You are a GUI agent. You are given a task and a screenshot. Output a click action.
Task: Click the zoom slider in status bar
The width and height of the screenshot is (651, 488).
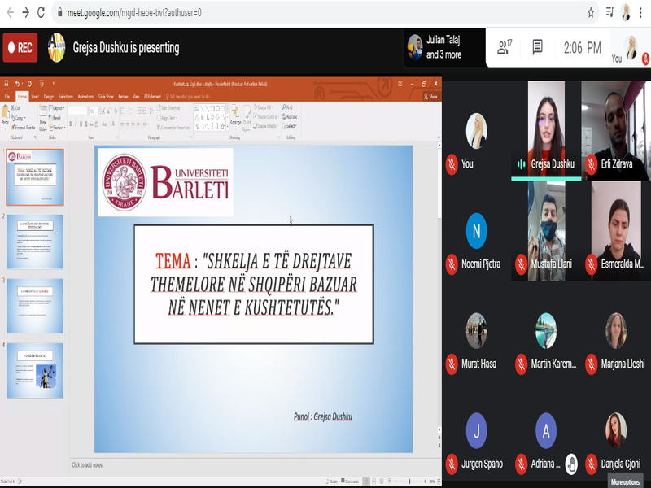coord(409,481)
